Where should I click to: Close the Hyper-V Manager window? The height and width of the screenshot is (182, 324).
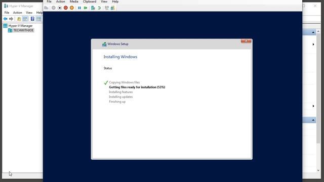click(x=315, y=6)
